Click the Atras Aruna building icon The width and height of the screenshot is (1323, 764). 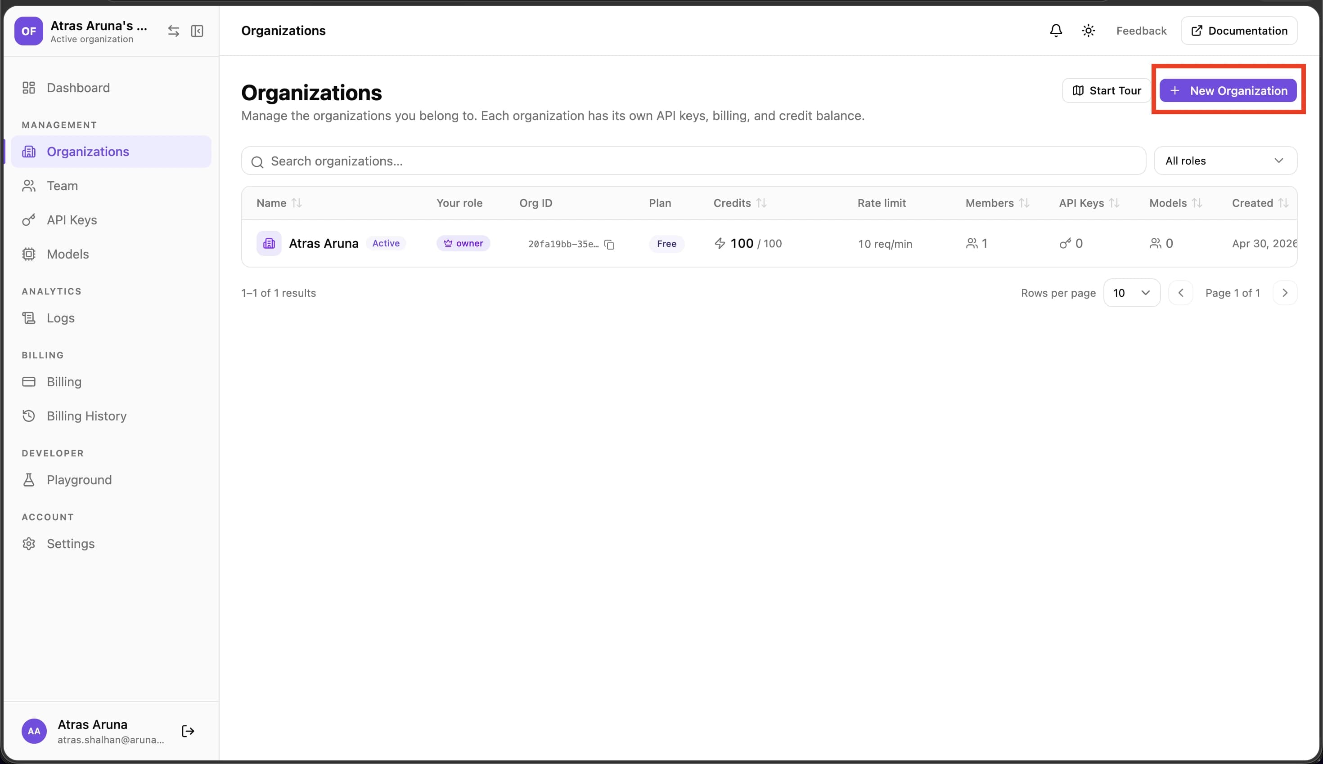[x=269, y=243]
